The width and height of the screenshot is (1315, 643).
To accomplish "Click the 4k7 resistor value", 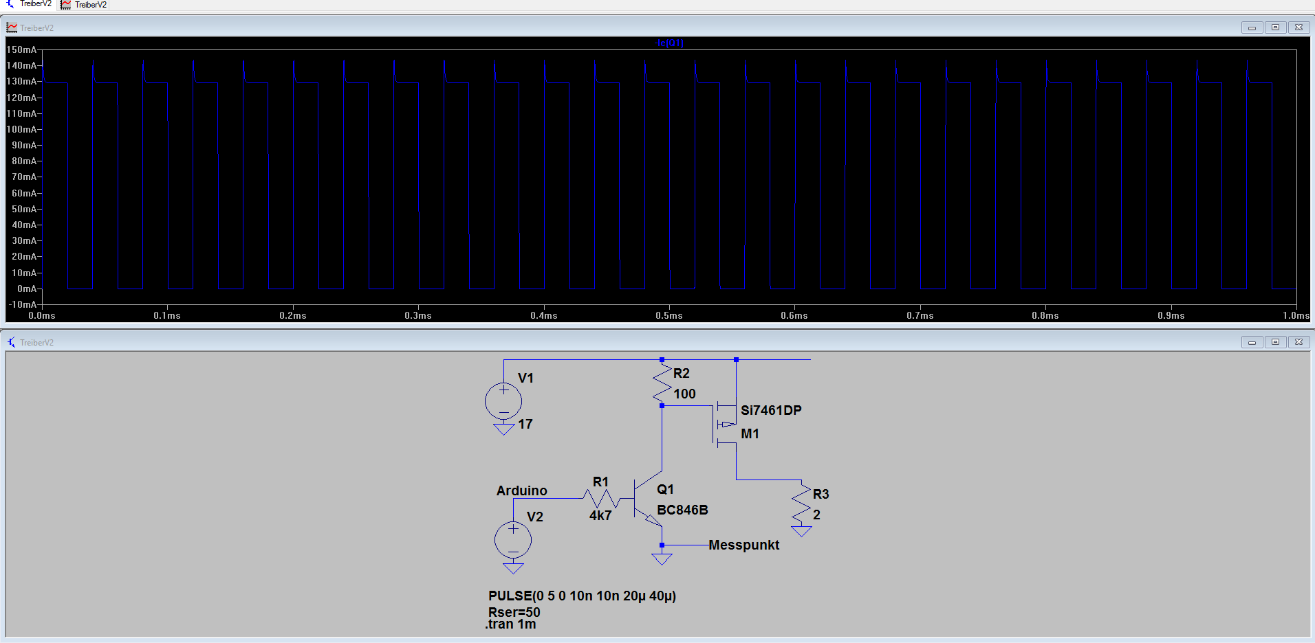I will click(x=600, y=515).
